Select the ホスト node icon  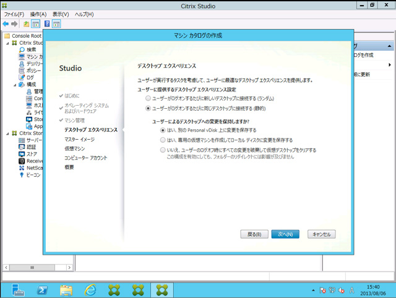coord(29,105)
